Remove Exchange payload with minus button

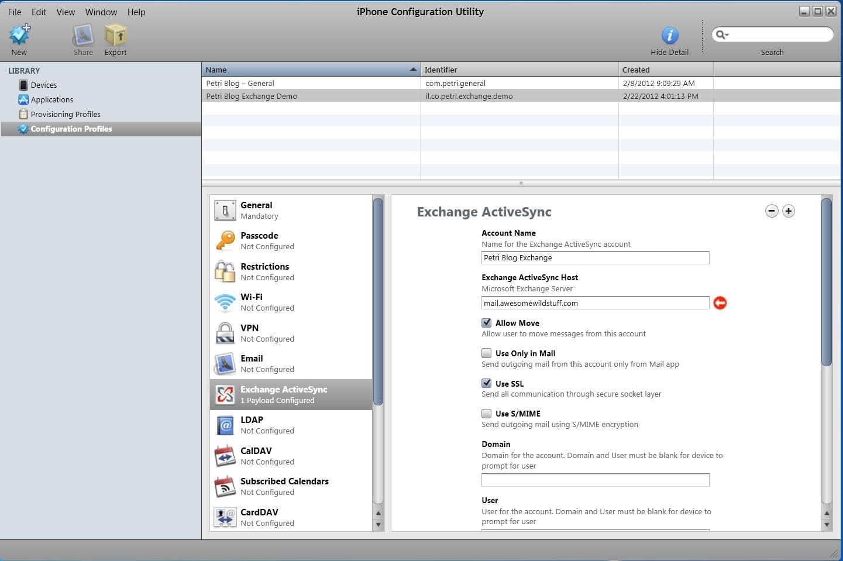(x=772, y=211)
